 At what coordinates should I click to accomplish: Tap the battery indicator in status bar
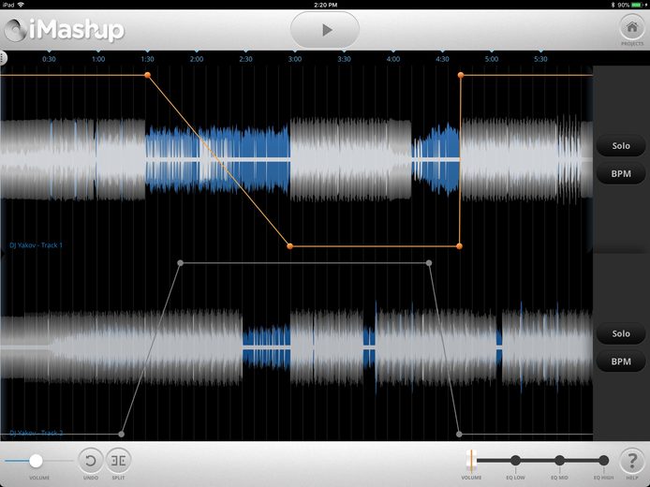[x=637, y=5]
